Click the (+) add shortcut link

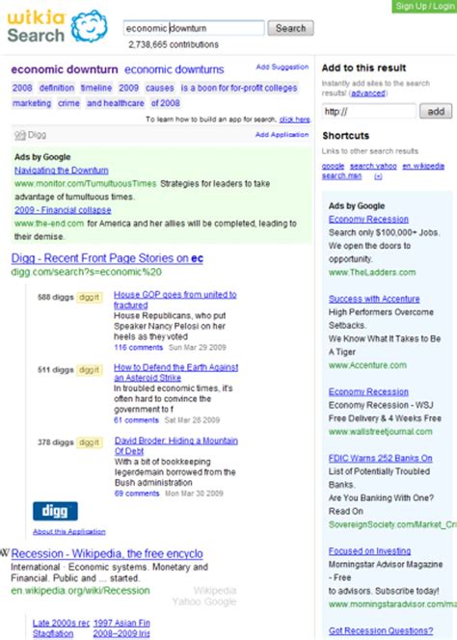tap(378, 176)
